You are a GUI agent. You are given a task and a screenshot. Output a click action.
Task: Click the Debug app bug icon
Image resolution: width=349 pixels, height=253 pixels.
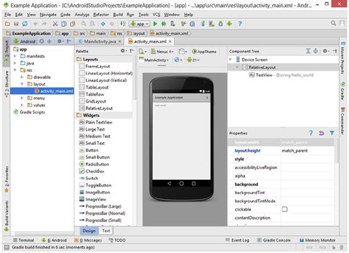(164, 23)
